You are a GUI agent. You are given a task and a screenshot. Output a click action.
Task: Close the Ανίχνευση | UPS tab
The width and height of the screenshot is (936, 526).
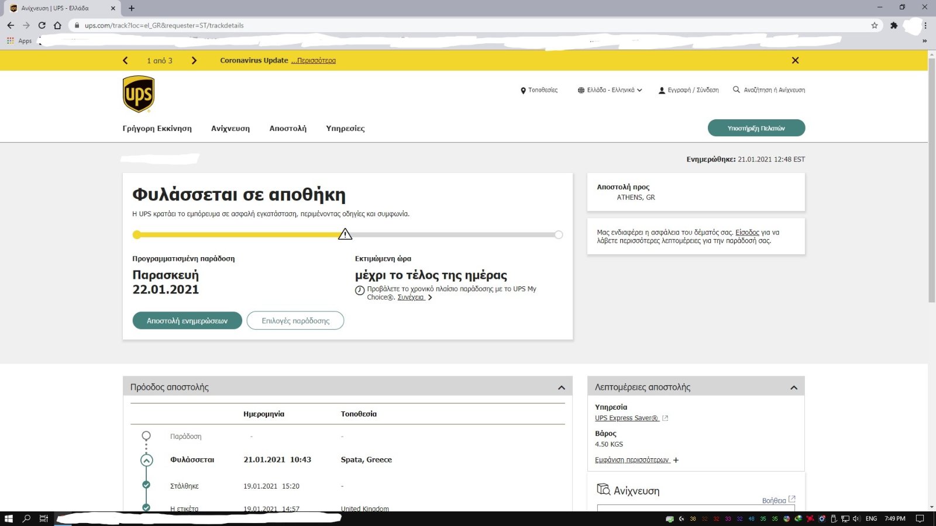point(113,8)
